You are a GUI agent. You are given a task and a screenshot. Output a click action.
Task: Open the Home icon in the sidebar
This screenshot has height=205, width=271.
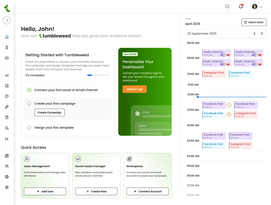pyautogui.click(x=7, y=37)
